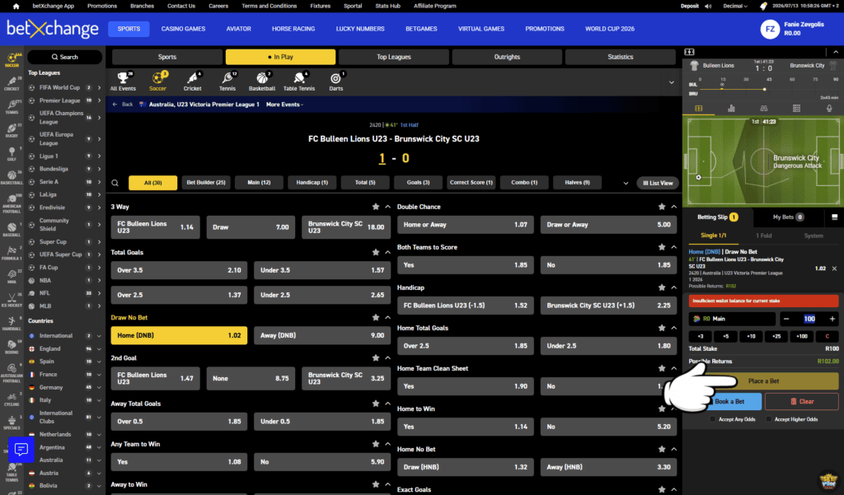Viewport: 844px width, 495px height.
Task: Select the Rugby icon in left sidebar
Action: (x=12, y=130)
